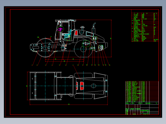The image size is (166, 124).
Task: Click the large red hatched grille in the top view
Action: tap(82, 86)
